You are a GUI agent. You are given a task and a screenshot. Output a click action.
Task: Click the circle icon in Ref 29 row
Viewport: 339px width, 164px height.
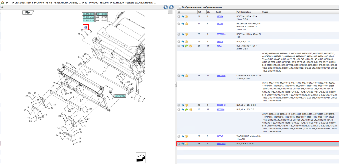pos(179,144)
